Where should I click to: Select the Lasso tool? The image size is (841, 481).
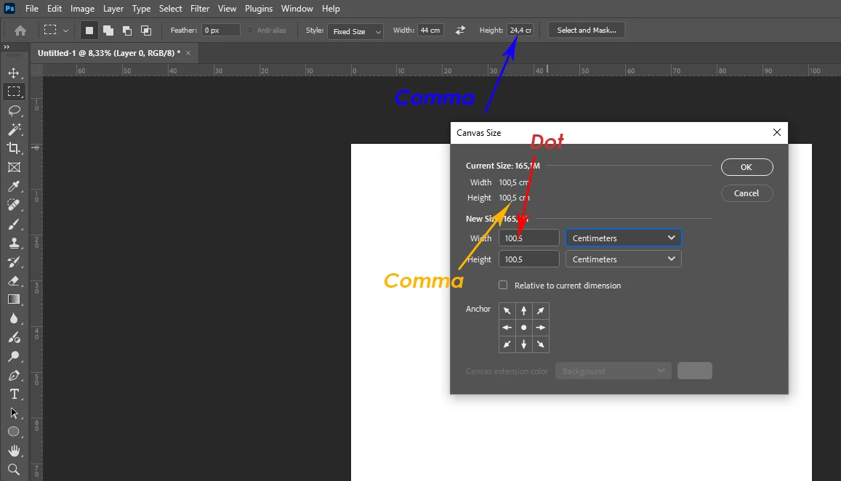click(14, 110)
